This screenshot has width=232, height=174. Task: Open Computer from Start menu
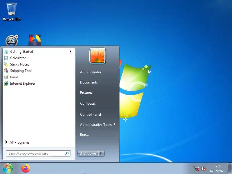[88, 104]
